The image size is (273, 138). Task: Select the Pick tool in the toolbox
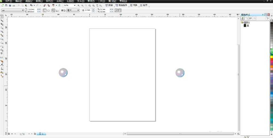2,17
